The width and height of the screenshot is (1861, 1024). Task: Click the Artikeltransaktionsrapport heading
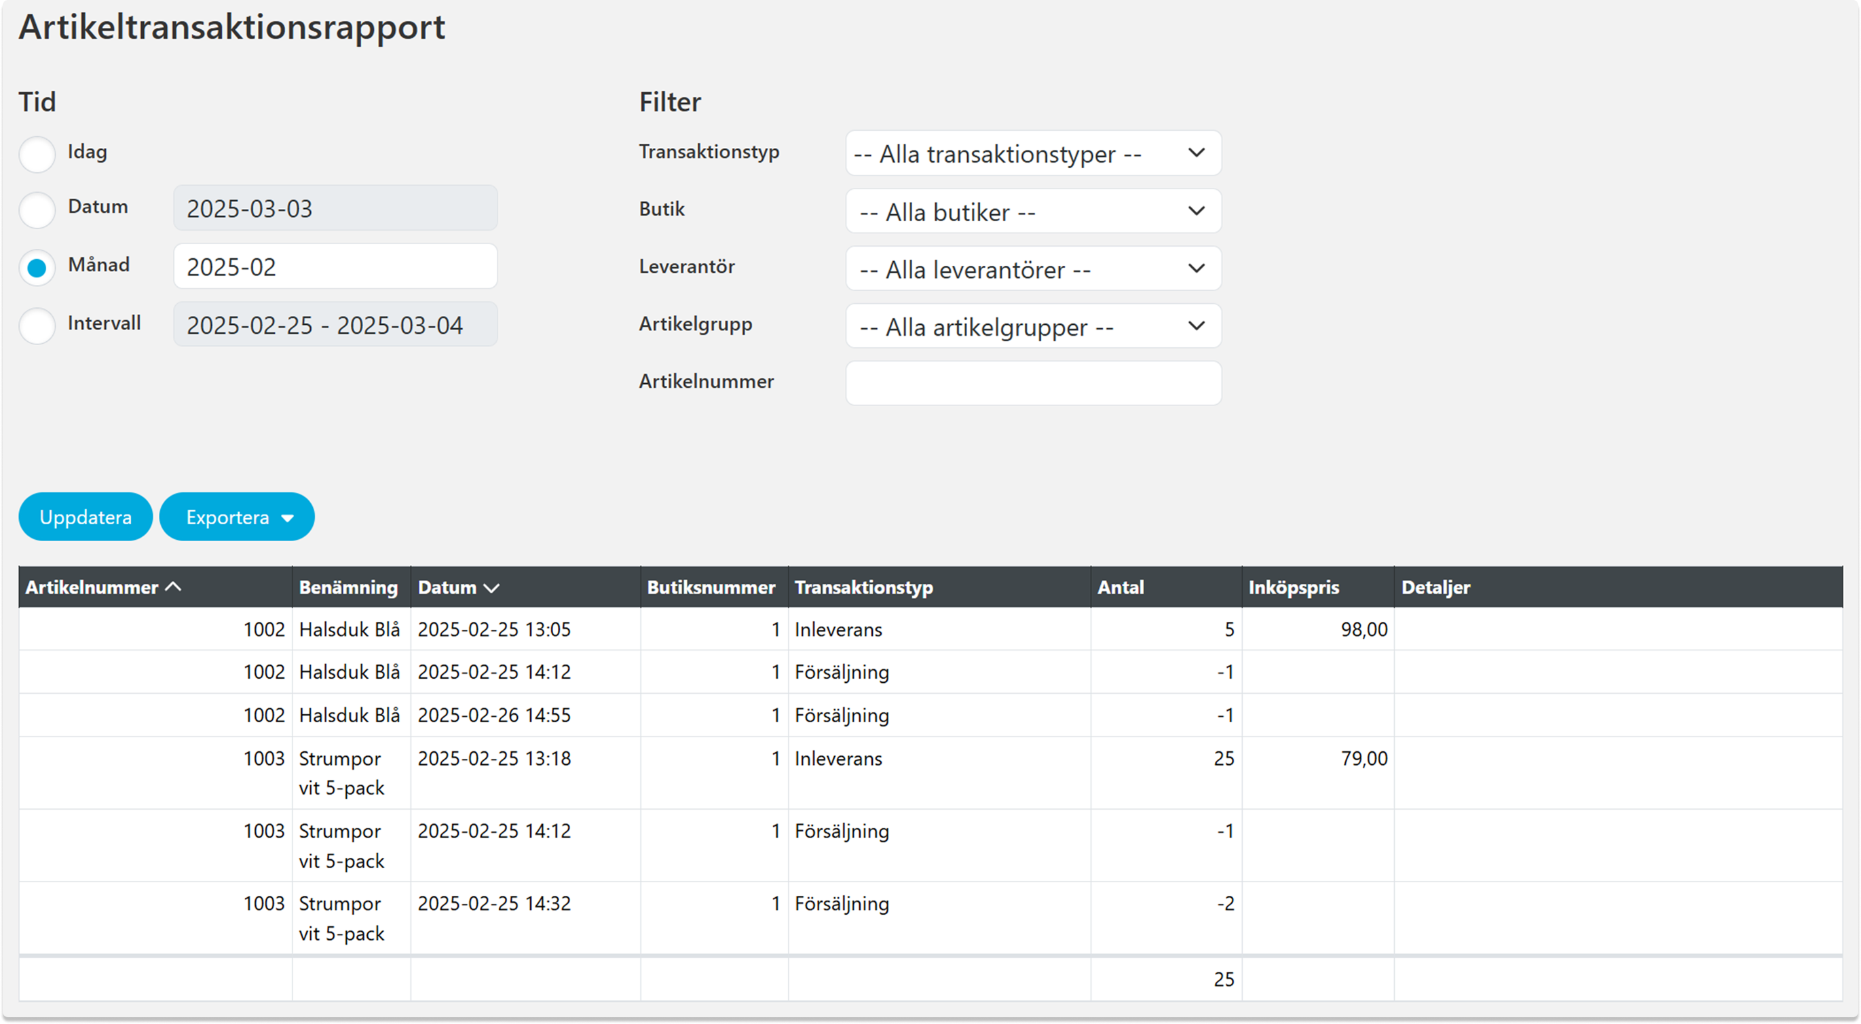point(232,27)
